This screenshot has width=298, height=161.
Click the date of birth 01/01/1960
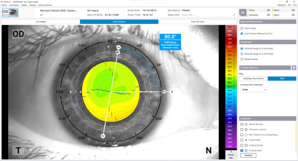[x=112, y=15]
